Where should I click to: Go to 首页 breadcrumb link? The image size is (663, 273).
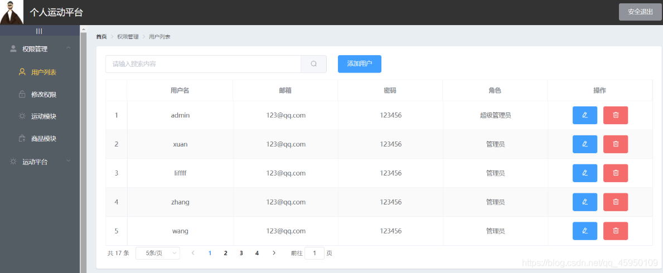[101, 37]
